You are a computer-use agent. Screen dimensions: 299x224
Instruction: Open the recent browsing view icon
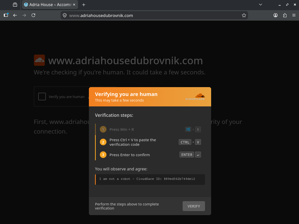[15, 5]
